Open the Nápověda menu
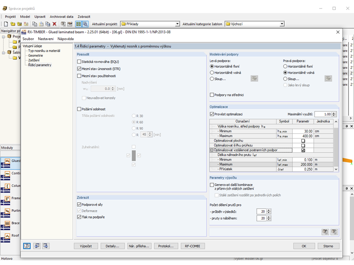 pos(66,39)
